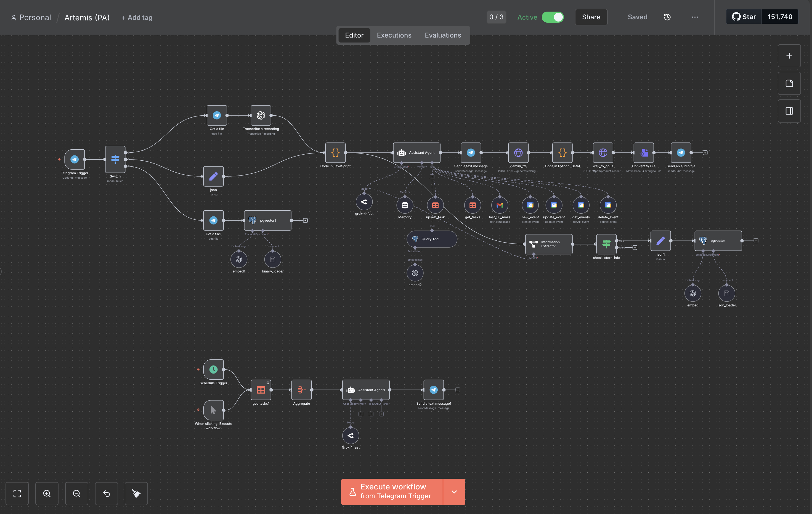
Task: Expand the Execute workflow trigger dropdown arrow
Action: pyautogui.click(x=454, y=492)
